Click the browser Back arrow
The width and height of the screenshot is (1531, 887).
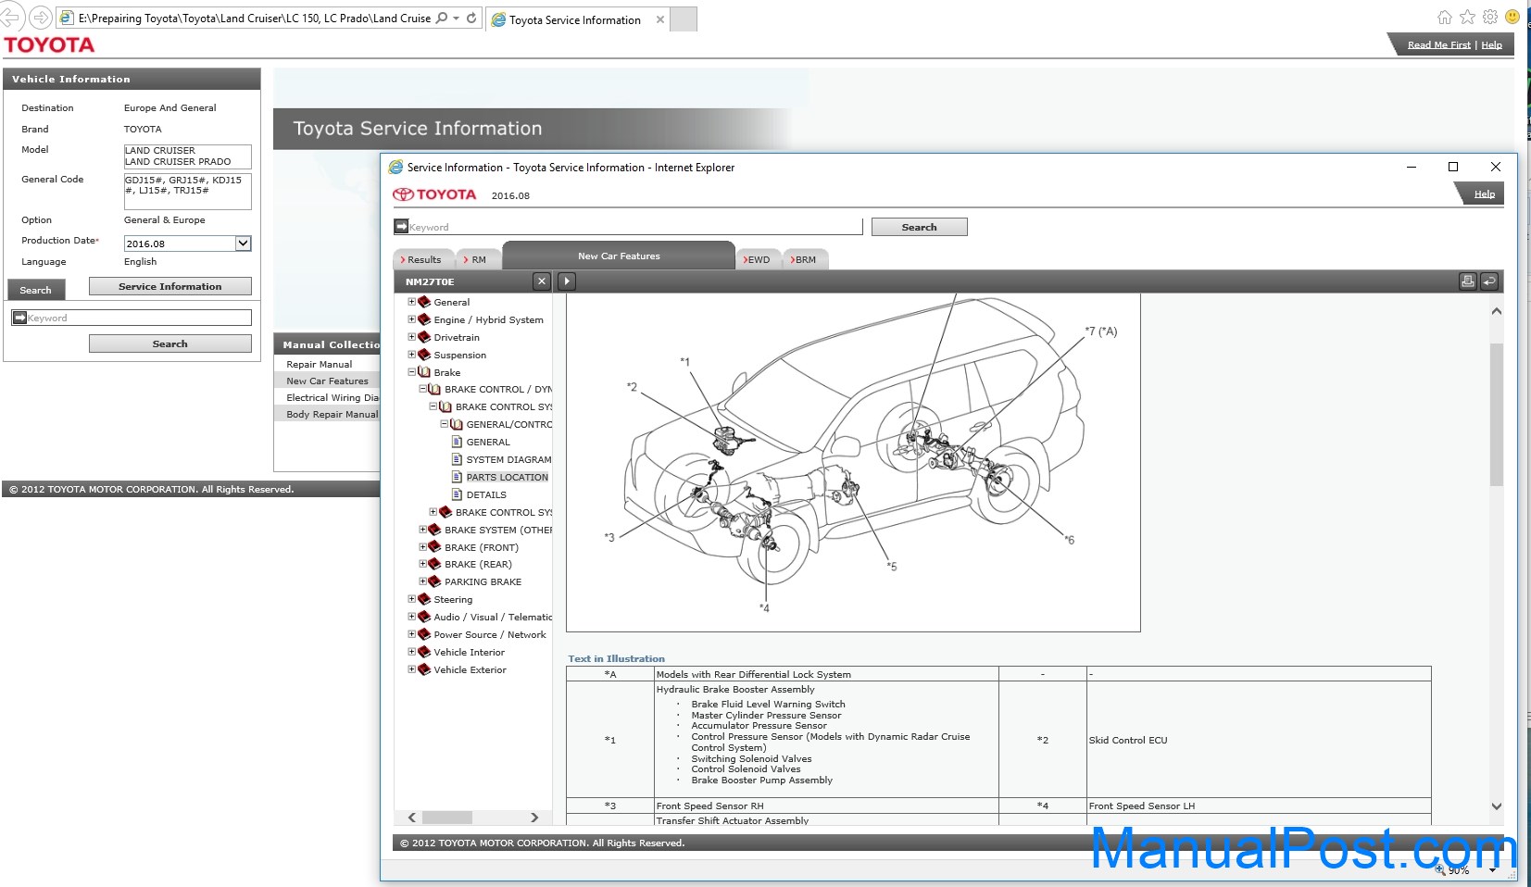pos(10,18)
